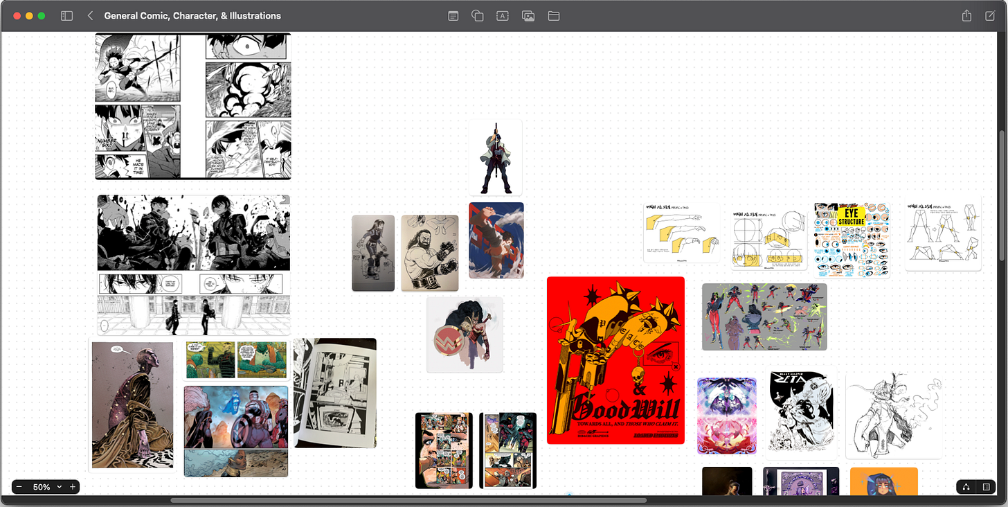Select the bald figure in gold robe image
This screenshot has height=507, width=1008.
coord(132,404)
